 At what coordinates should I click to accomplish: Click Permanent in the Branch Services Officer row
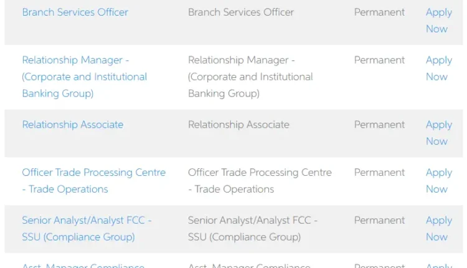click(x=379, y=12)
